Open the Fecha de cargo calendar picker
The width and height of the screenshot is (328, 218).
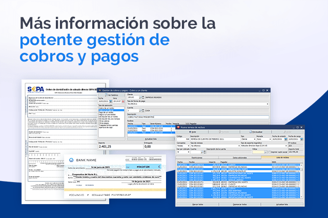coord(301,138)
